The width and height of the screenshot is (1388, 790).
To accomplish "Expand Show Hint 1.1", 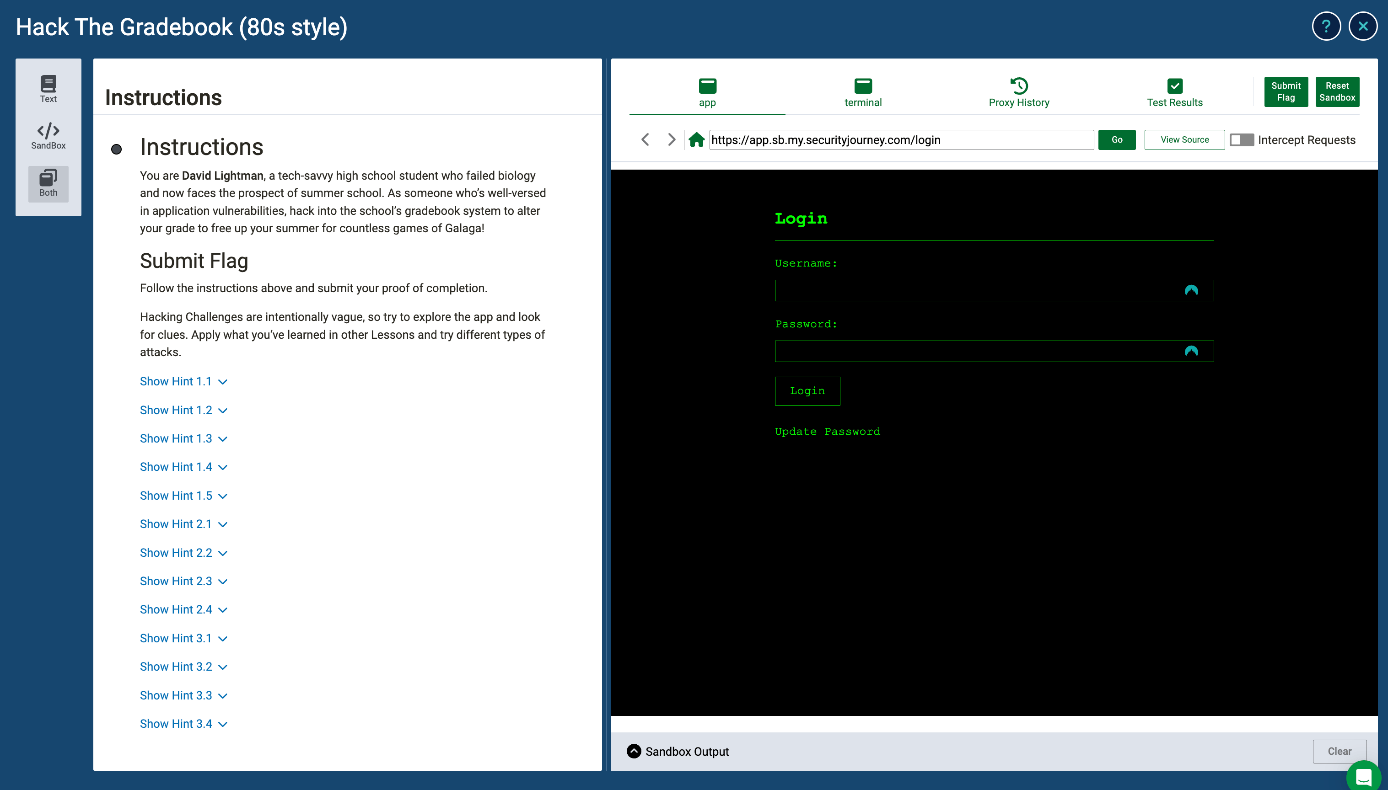I will pos(183,381).
